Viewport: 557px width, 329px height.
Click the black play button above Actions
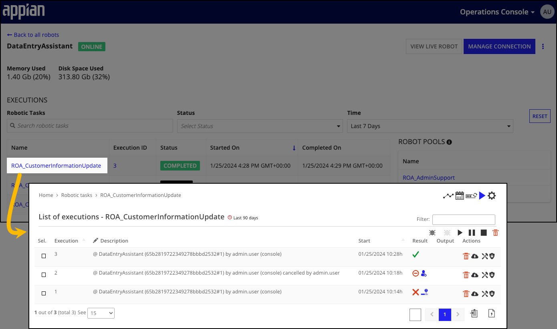pos(460,233)
